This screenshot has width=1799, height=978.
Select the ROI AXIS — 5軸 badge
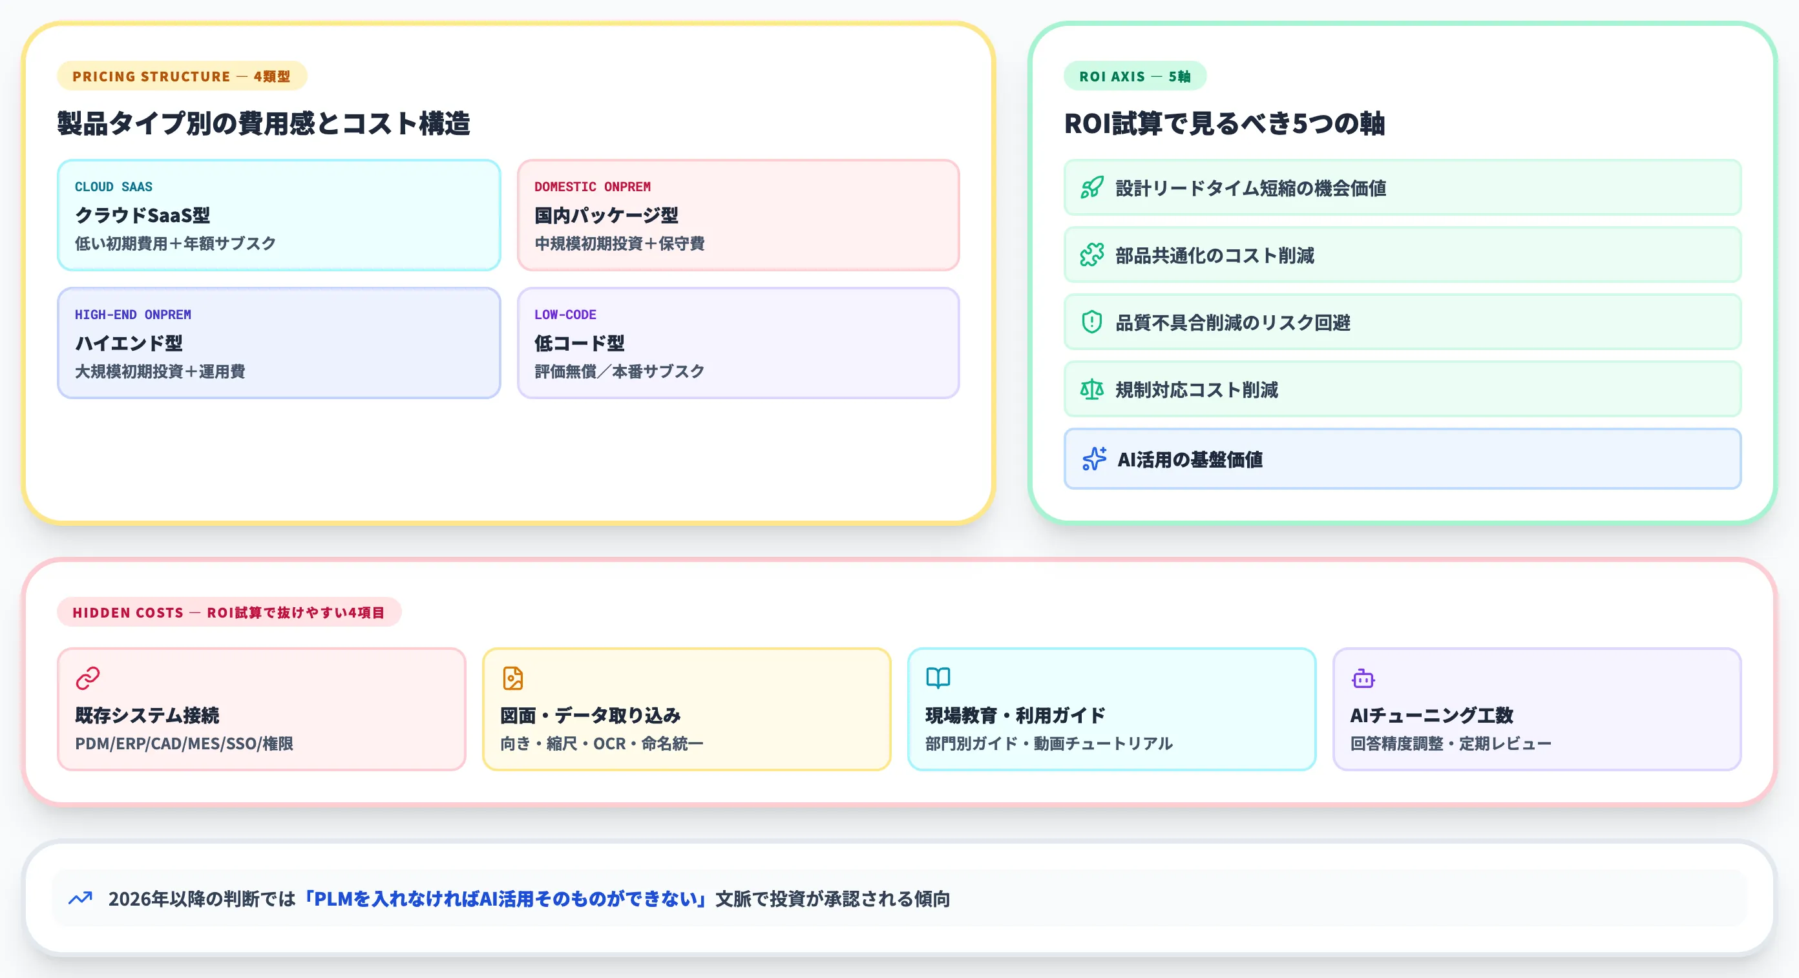point(1135,76)
